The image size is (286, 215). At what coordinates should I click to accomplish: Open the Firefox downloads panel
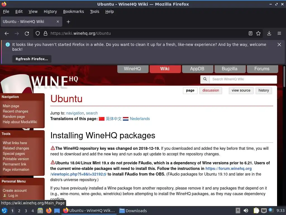pyautogui.click(x=269, y=33)
